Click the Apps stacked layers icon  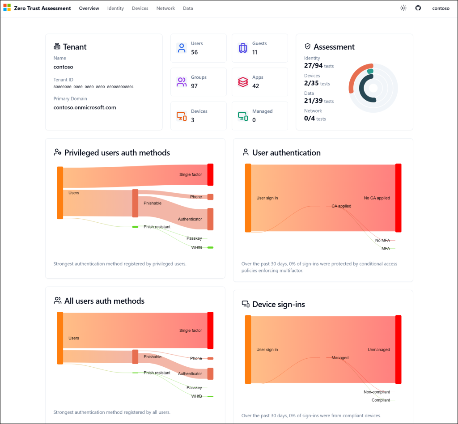click(243, 82)
